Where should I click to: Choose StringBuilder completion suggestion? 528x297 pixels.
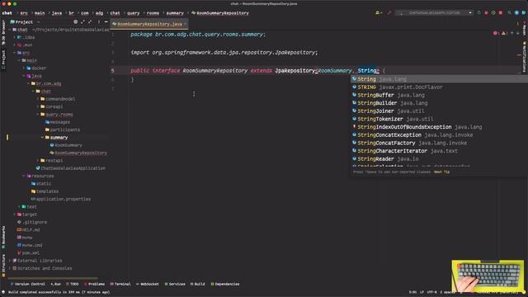click(x=439, y=103)
